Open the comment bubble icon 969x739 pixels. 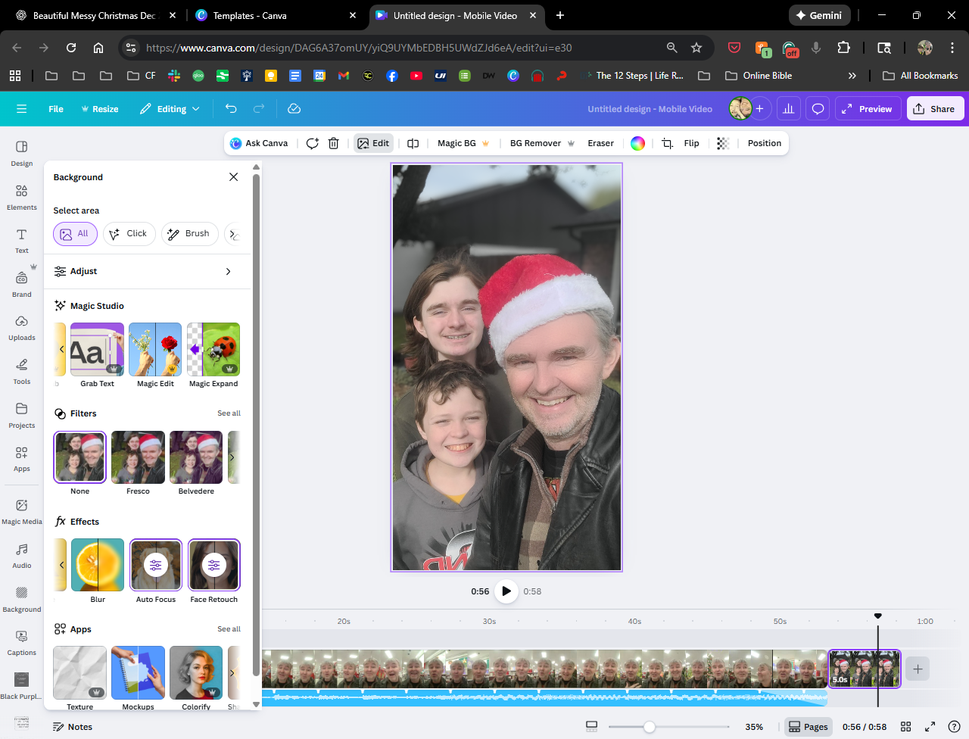click(x=818, y=109)
